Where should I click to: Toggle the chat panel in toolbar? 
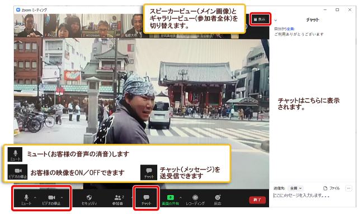point(146,200)
